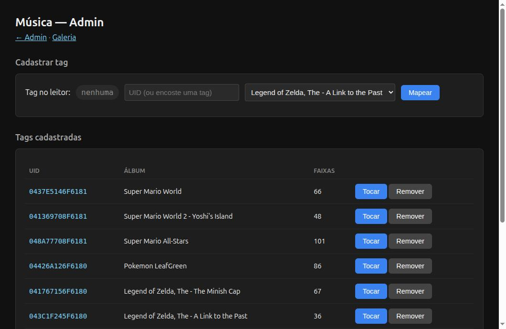Click the page vertical scrollbar thumb
This screenshot has width=506, height=329.
click(x=502, y=115)
